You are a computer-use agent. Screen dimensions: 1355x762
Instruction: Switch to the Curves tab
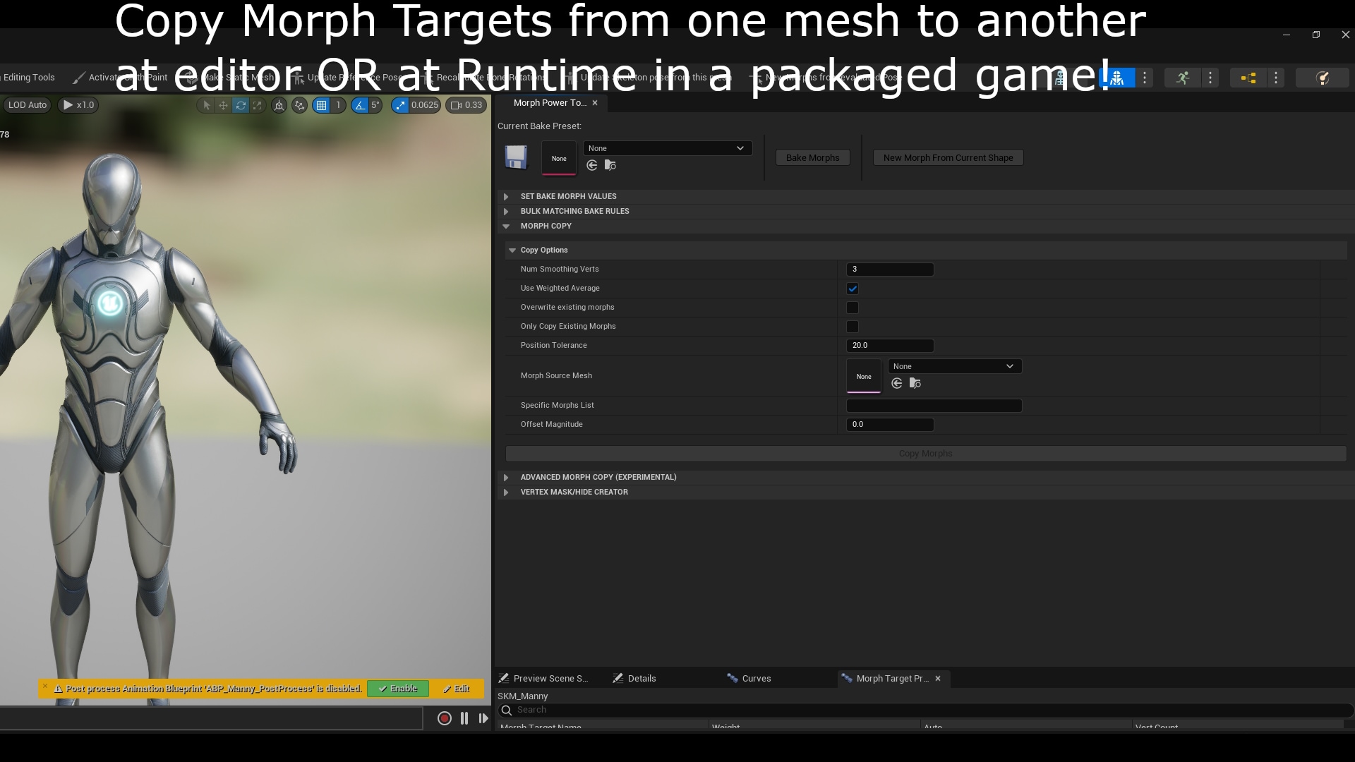tap(749, 679)
